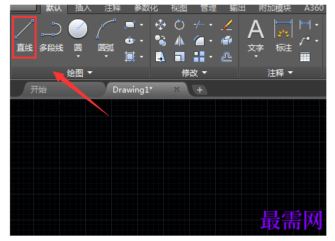The height and width of the screenshot is (241, 335).
Task: Select the Text (文字) tool
Action: click(x=256, y=37)
